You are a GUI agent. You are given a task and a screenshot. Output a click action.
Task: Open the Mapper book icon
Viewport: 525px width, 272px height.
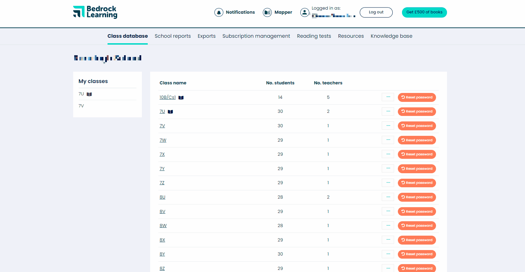267,12
